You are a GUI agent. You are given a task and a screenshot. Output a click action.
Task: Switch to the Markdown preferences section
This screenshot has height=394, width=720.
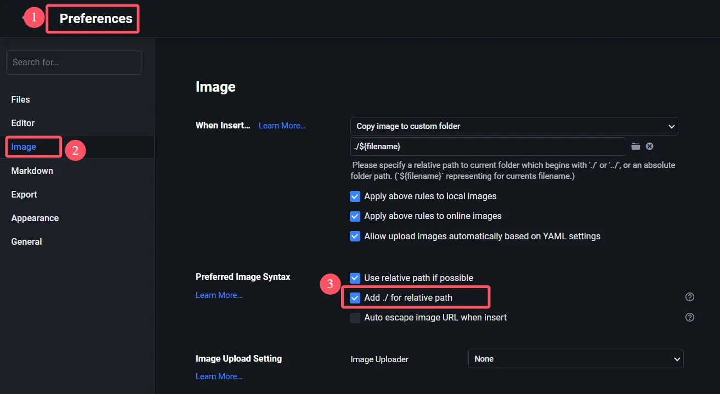[x=32, y=171]
